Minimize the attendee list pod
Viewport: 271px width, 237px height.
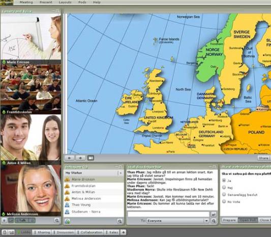[117, 167]
